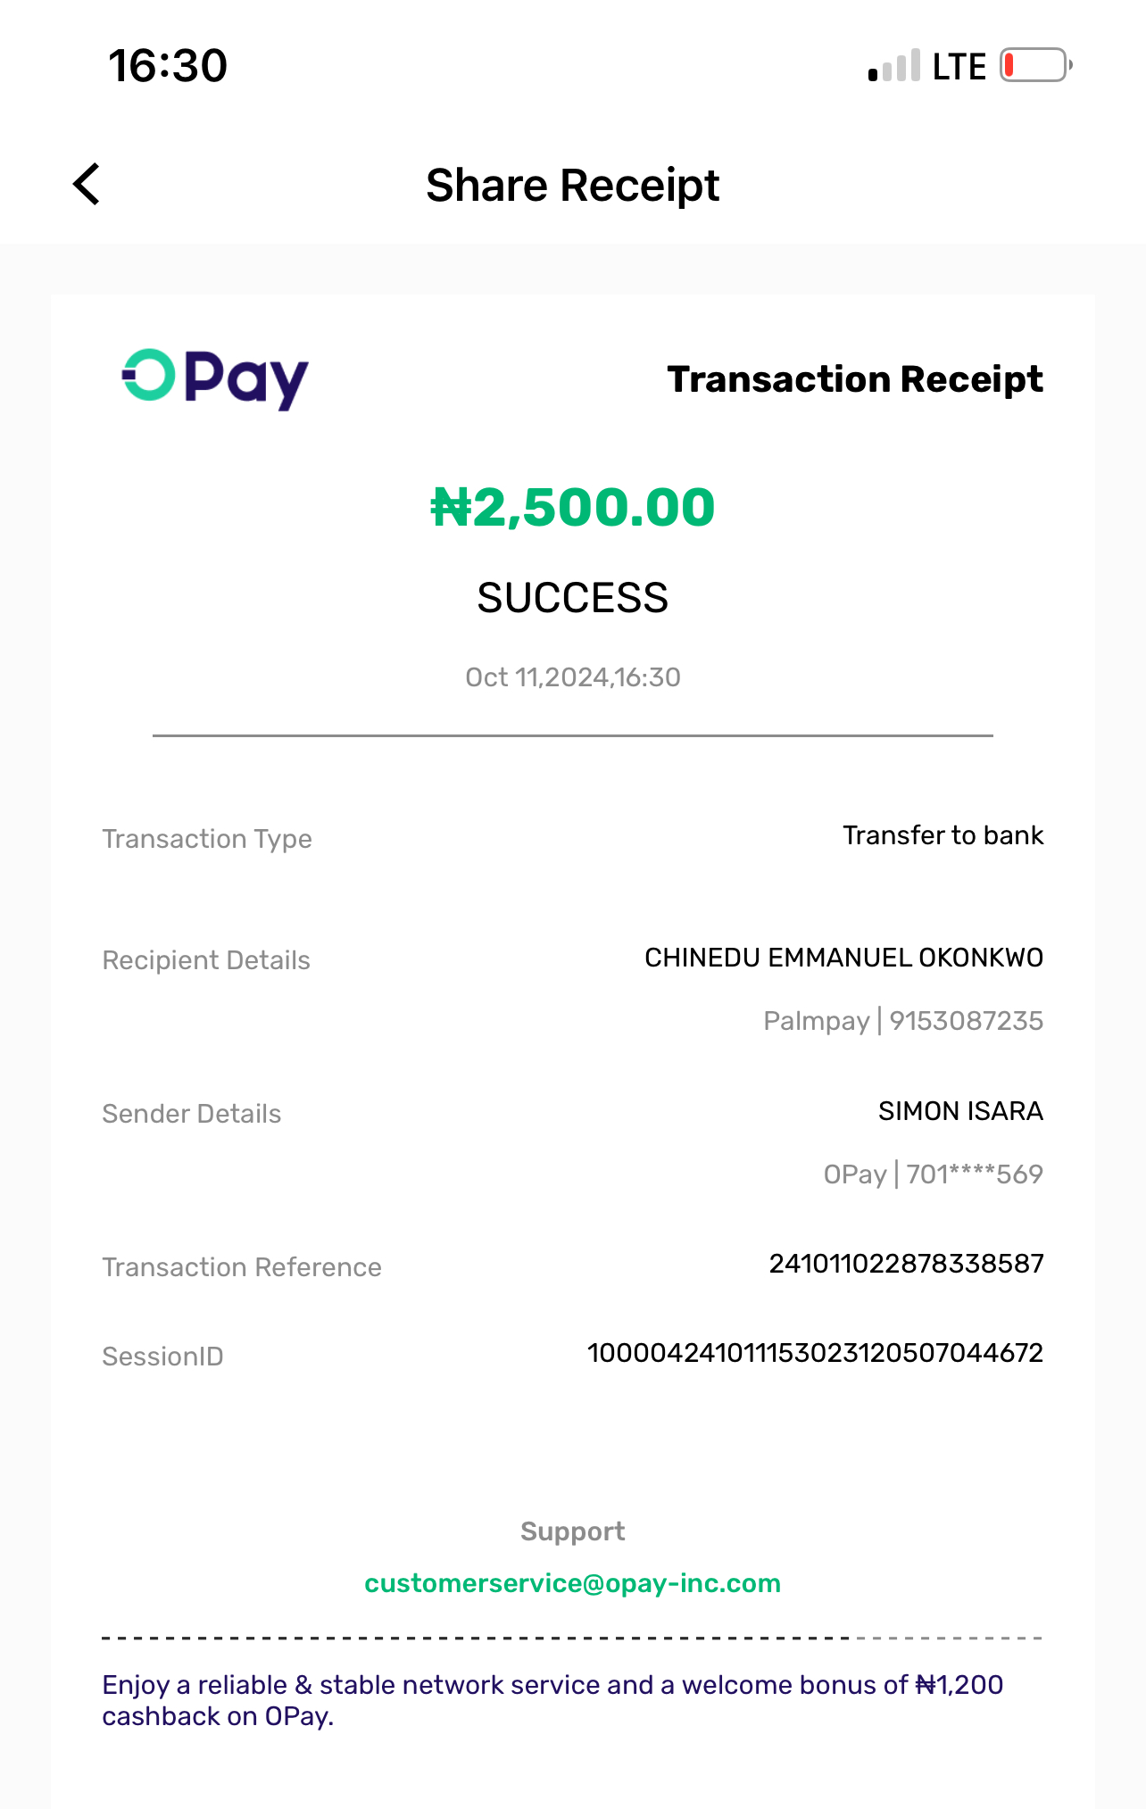Tap the battery status icon
The image size is (1146, 1809).
(1035, 65)
